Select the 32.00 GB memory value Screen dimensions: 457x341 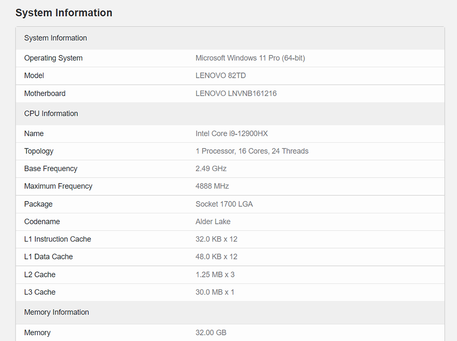(211, 333)
